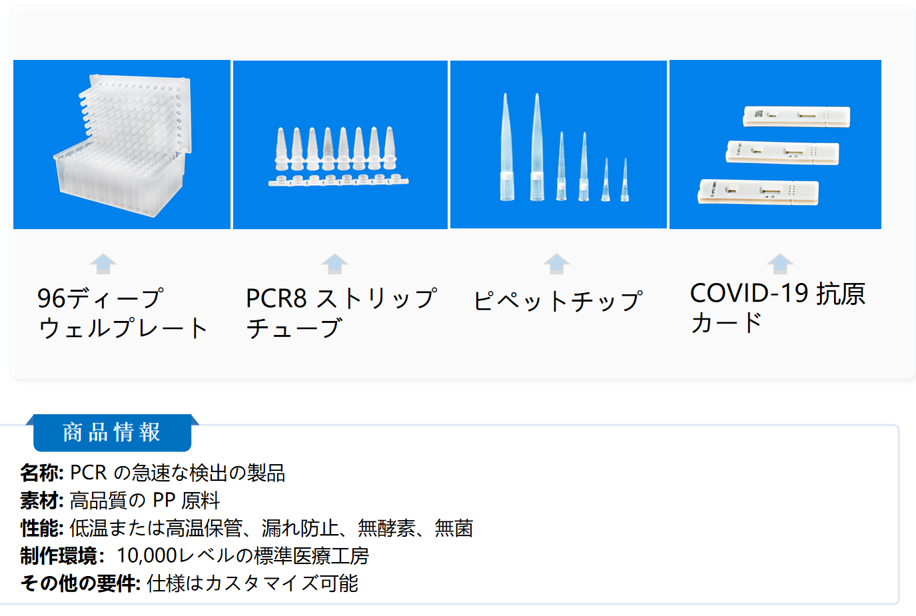Click the 素材 line about PP 原料
Image resolution: width=916 pixels, height=616 pixels.
120,500
